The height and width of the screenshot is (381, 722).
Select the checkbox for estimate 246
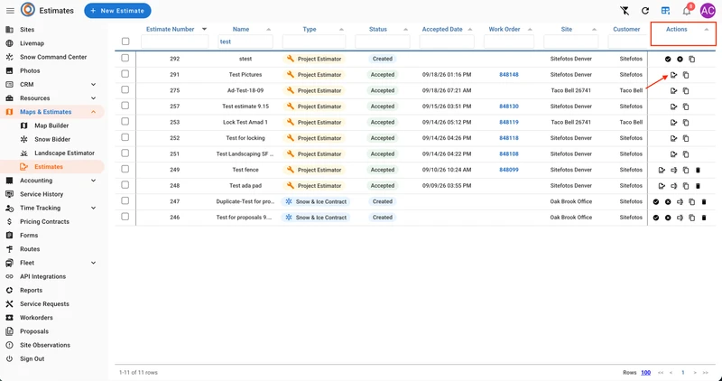[x=125, y=217]
